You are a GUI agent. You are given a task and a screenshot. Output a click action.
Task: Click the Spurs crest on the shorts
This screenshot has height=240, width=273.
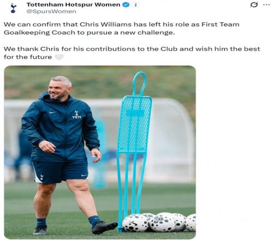pyautogui.click(x=42, y=177)
